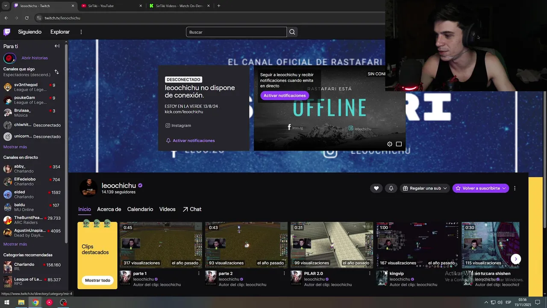Reload the page in Chrome
Viewport: 547px width, 308px height.
coord(26,18)
